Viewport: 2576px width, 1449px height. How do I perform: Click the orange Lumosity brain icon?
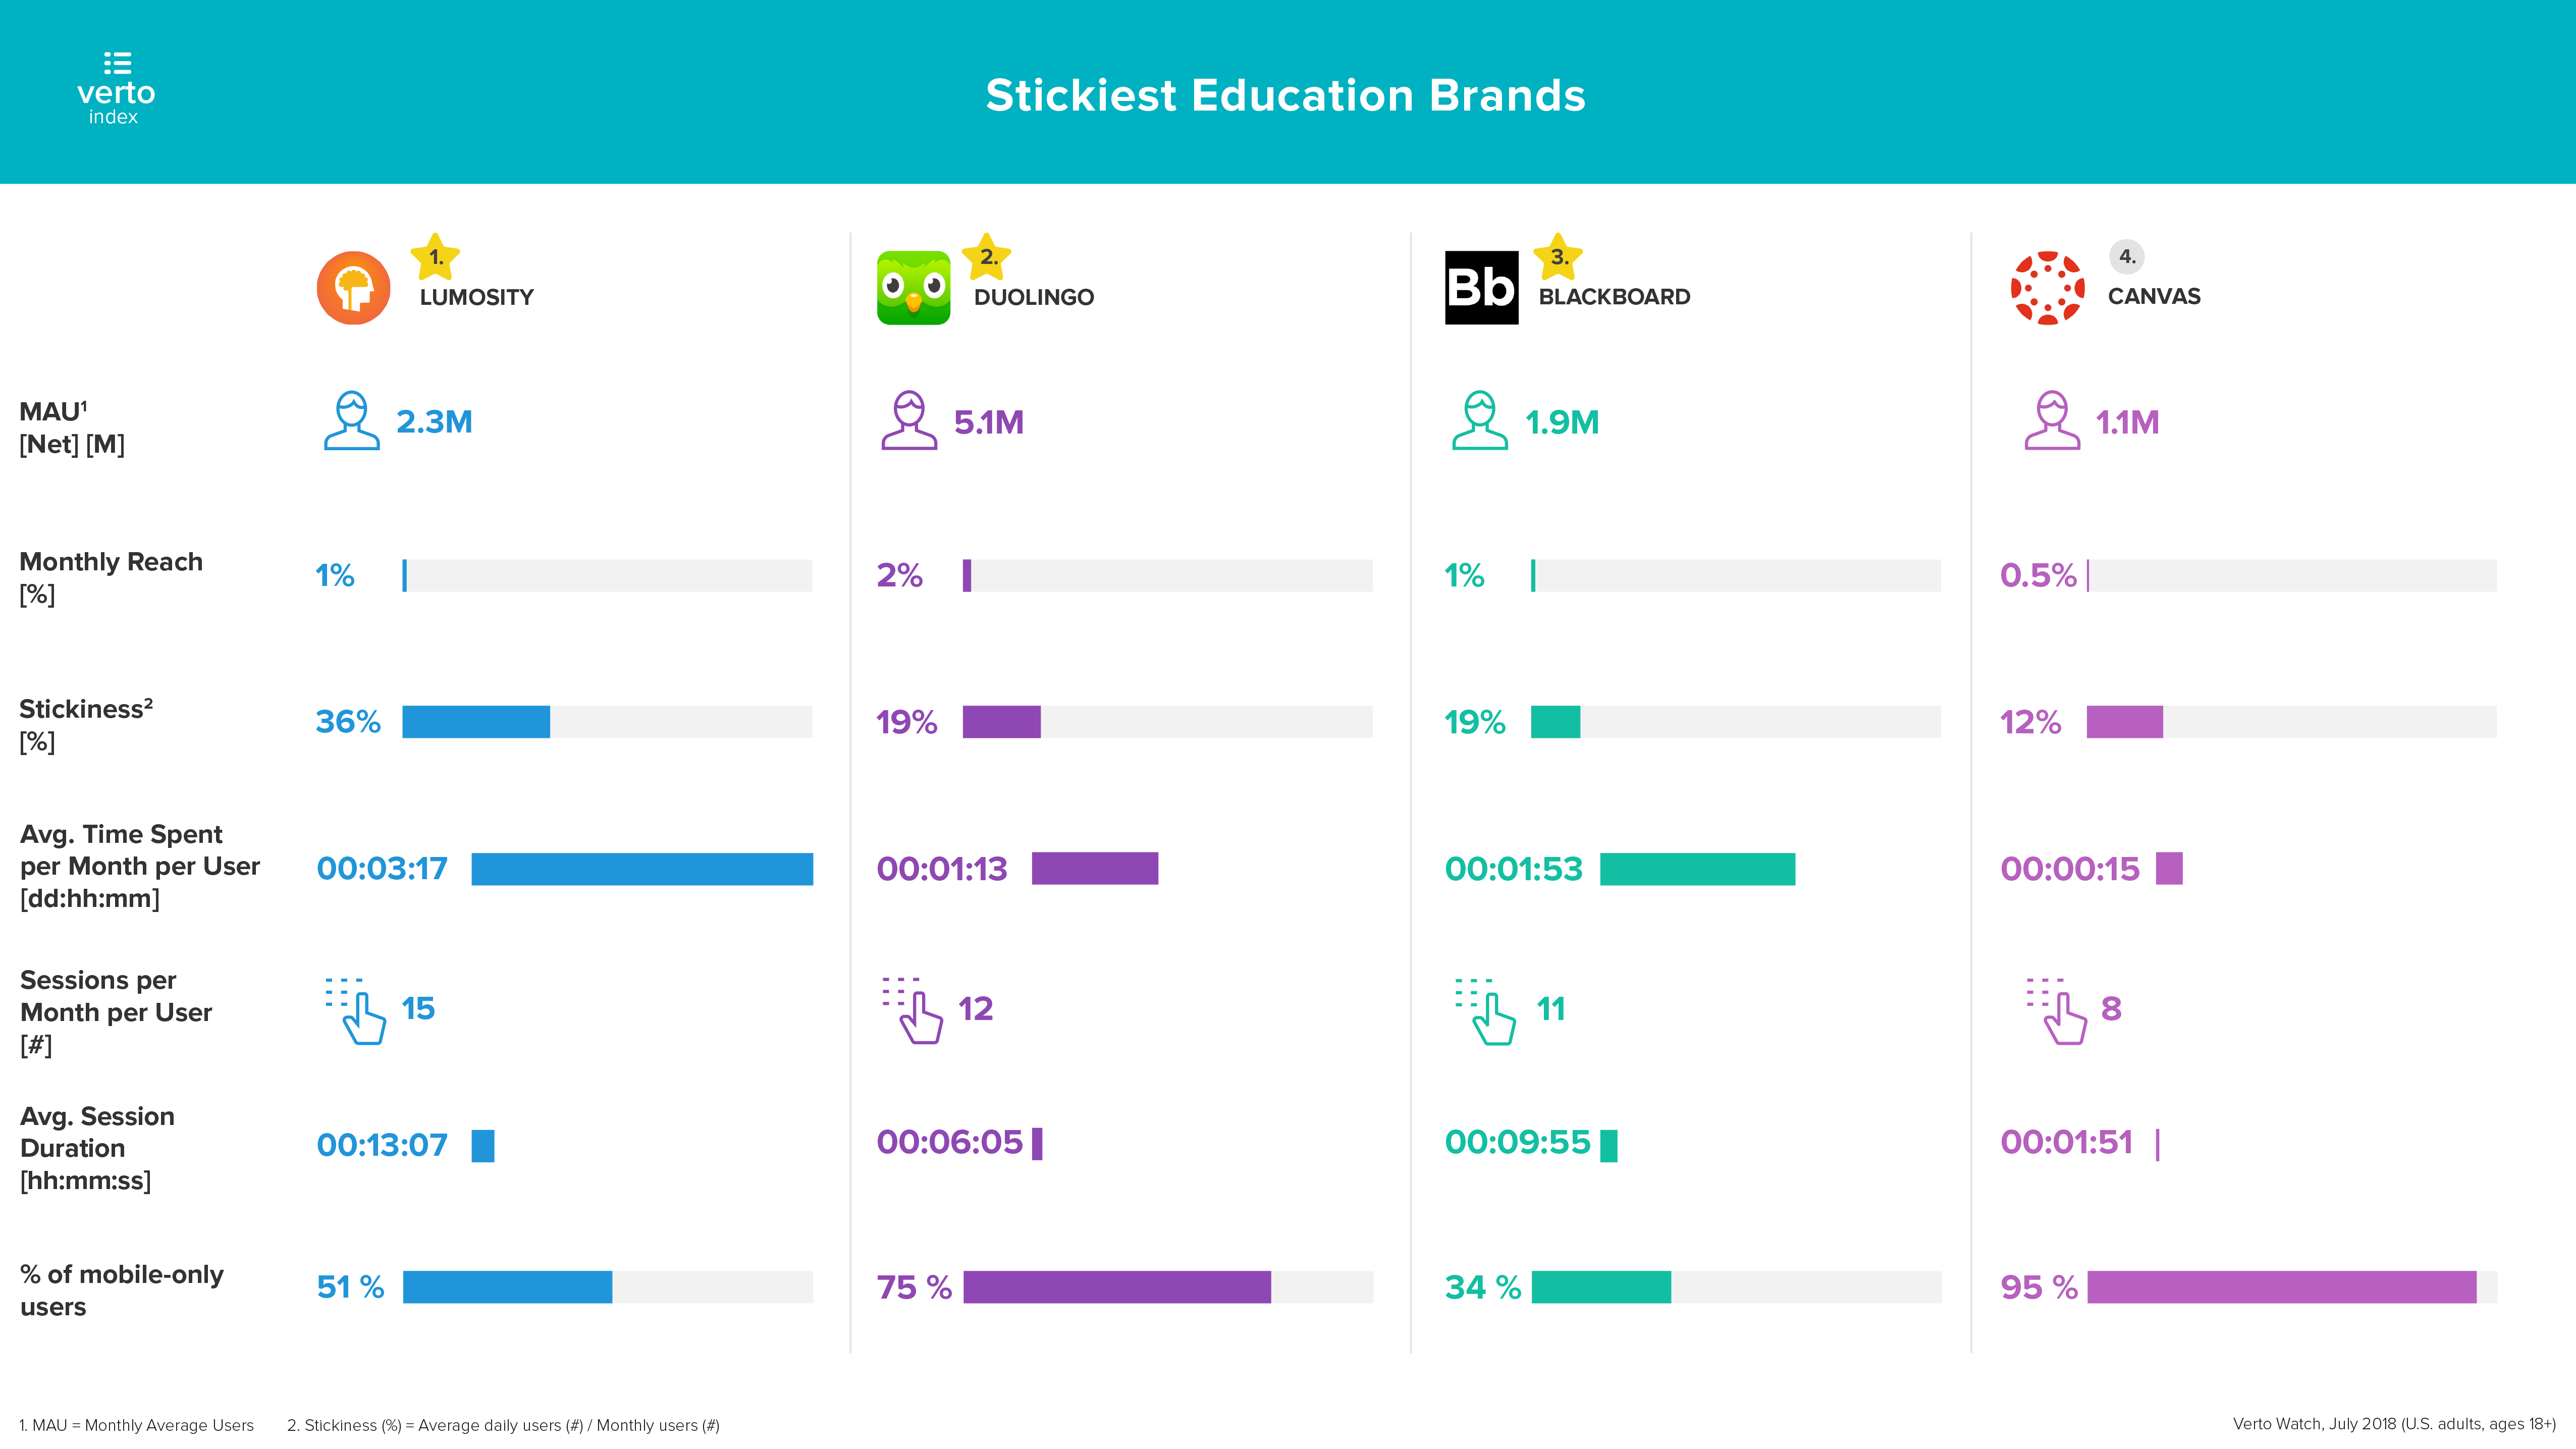click(353, 288)
